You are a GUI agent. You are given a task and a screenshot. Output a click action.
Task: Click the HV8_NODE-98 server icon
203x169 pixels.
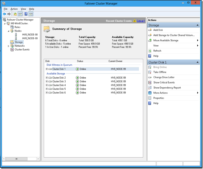tap(16, 35)
